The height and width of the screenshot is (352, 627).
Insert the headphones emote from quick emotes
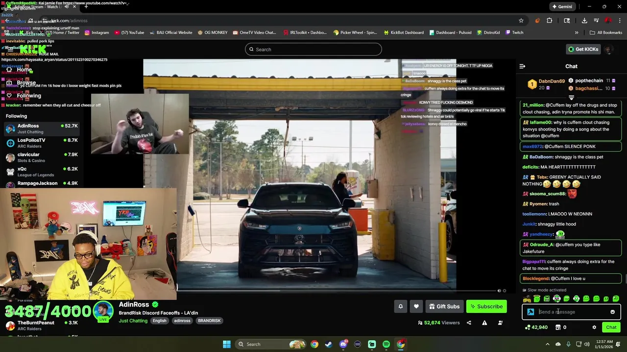click(x=556, y=299)
